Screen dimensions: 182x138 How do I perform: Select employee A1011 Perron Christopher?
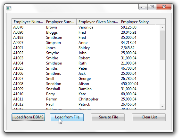point(86,99)
